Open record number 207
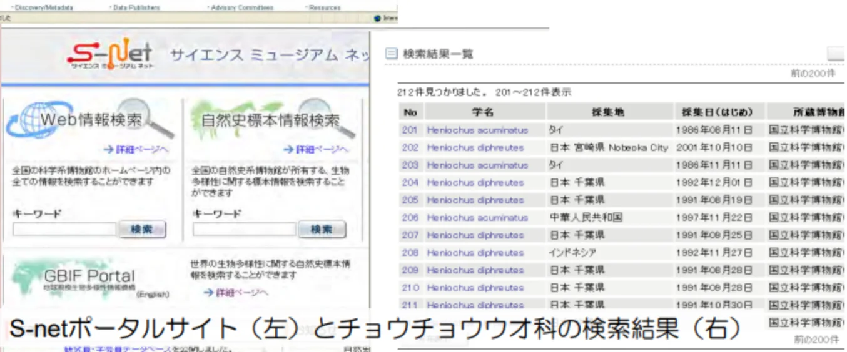Viewport: 847px width, 352px height. tap(410, 235)
